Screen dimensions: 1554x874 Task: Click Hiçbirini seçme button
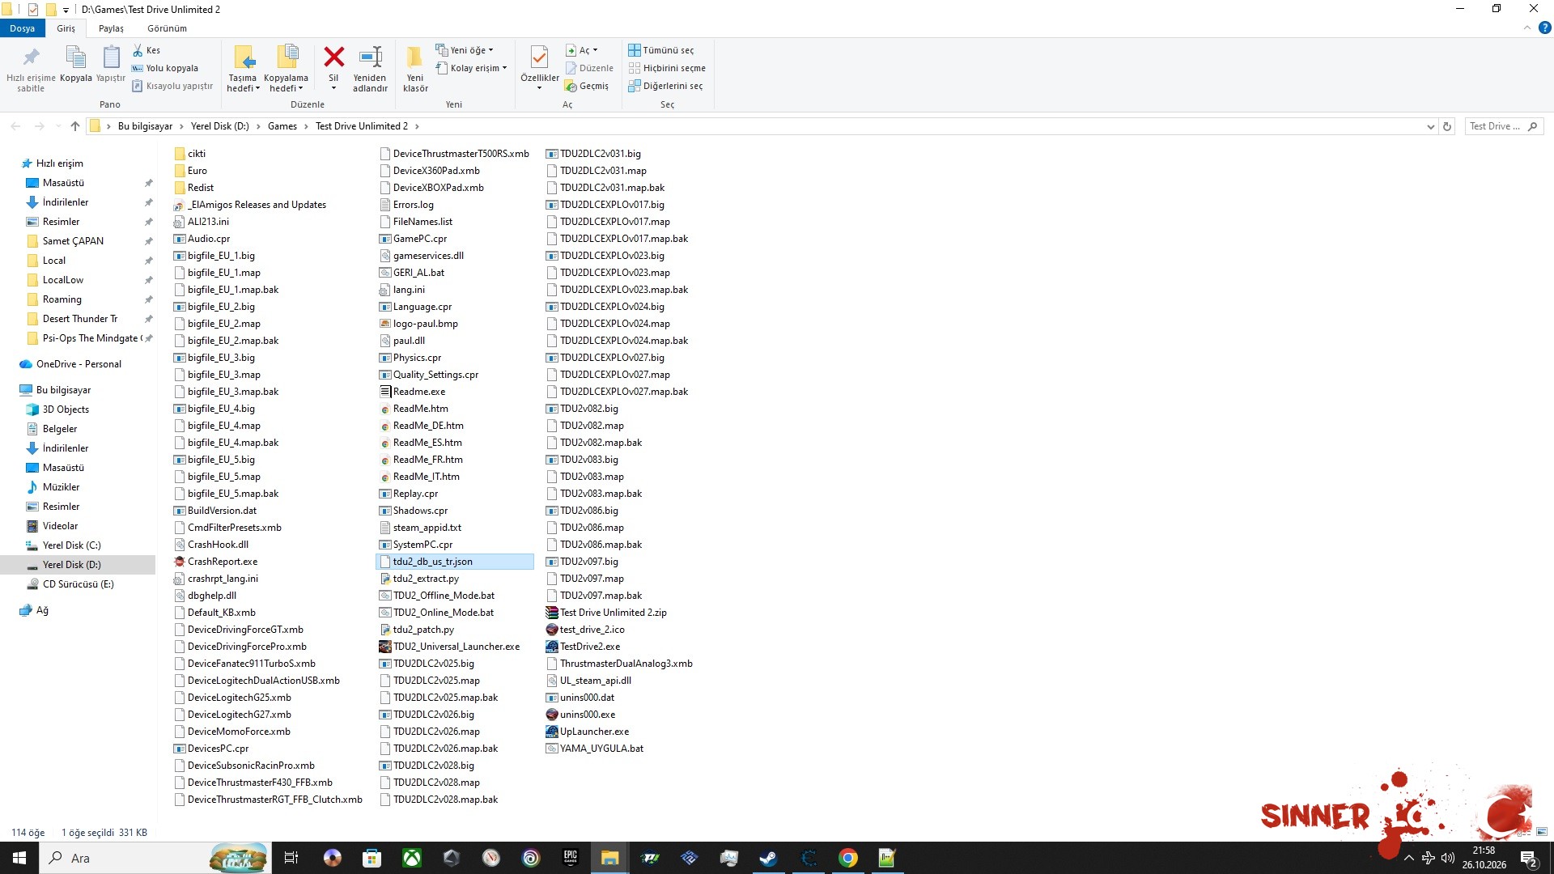(x=667, y=68)
